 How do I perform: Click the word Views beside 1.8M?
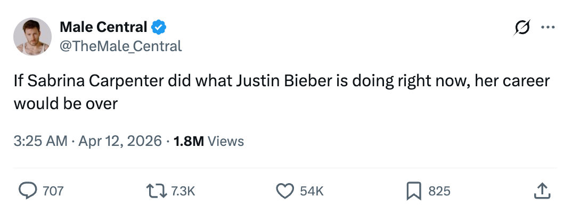[x=226, y=141]
